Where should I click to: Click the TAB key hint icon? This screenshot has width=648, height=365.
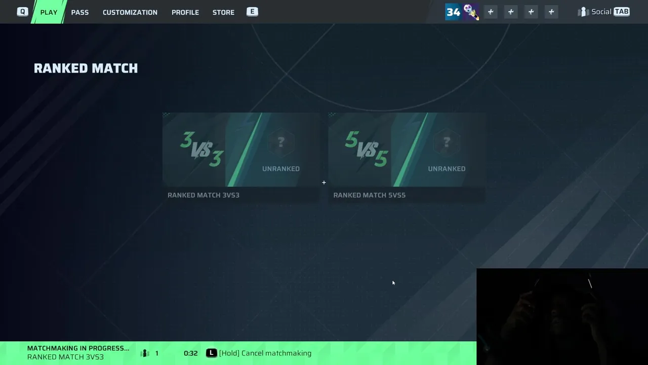click(622, 12)
